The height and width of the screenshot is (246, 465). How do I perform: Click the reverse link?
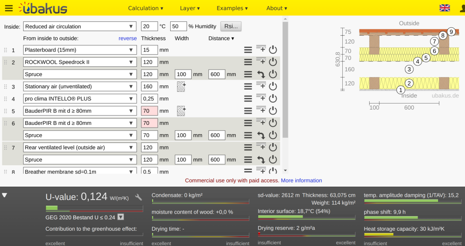(x=127, y=39)
